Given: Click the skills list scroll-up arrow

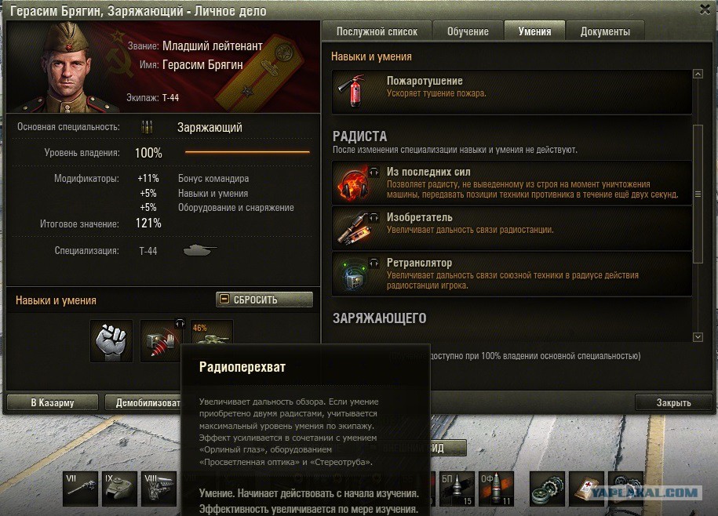Looking at the screenshot, I should click(x=698, y=74).
